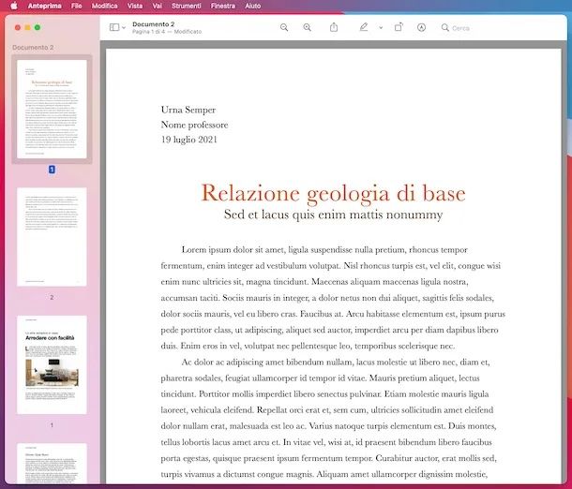Screen dimensions: 572x489
Task: Toggle the sidebar view button
Action: 114,27
